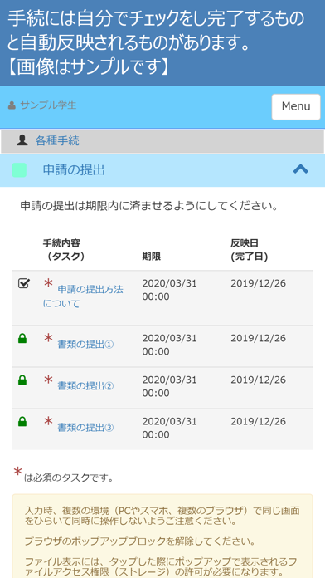The image size is (325, 578).
Task: Click the 手続内容（タスク） column header
Action: (x=64, y=250)
